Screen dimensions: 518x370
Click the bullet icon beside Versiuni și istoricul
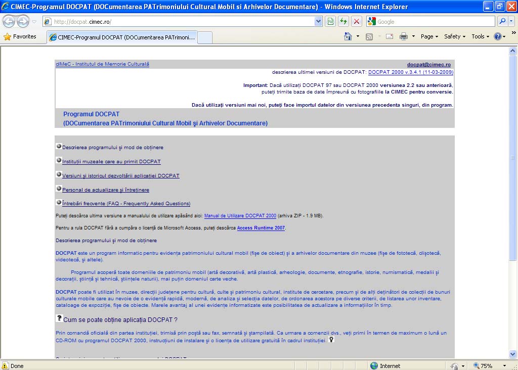click(59, 174)
